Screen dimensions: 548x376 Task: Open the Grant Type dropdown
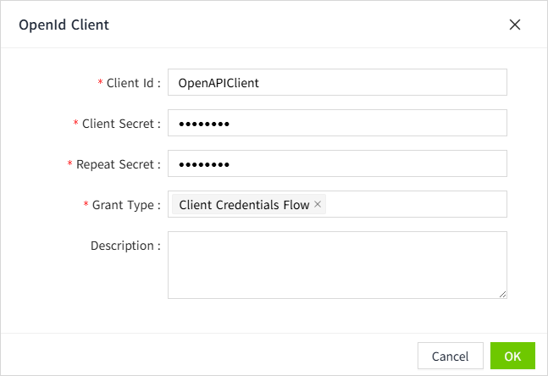coord(415,204)
